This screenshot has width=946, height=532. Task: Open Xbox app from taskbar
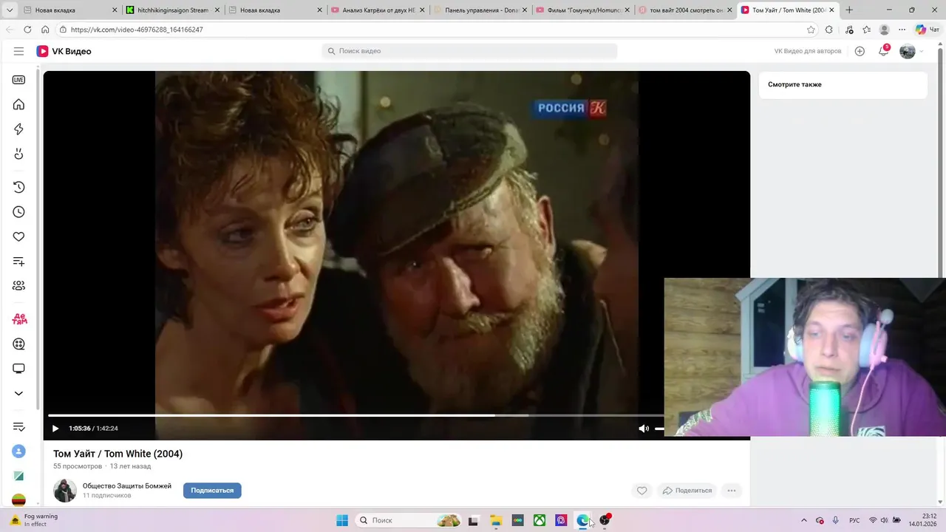[540, 520]
